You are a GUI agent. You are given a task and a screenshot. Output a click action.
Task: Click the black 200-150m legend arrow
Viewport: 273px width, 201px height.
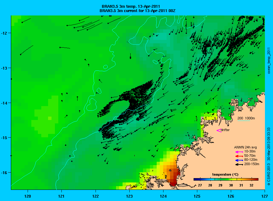coord(239,165)
